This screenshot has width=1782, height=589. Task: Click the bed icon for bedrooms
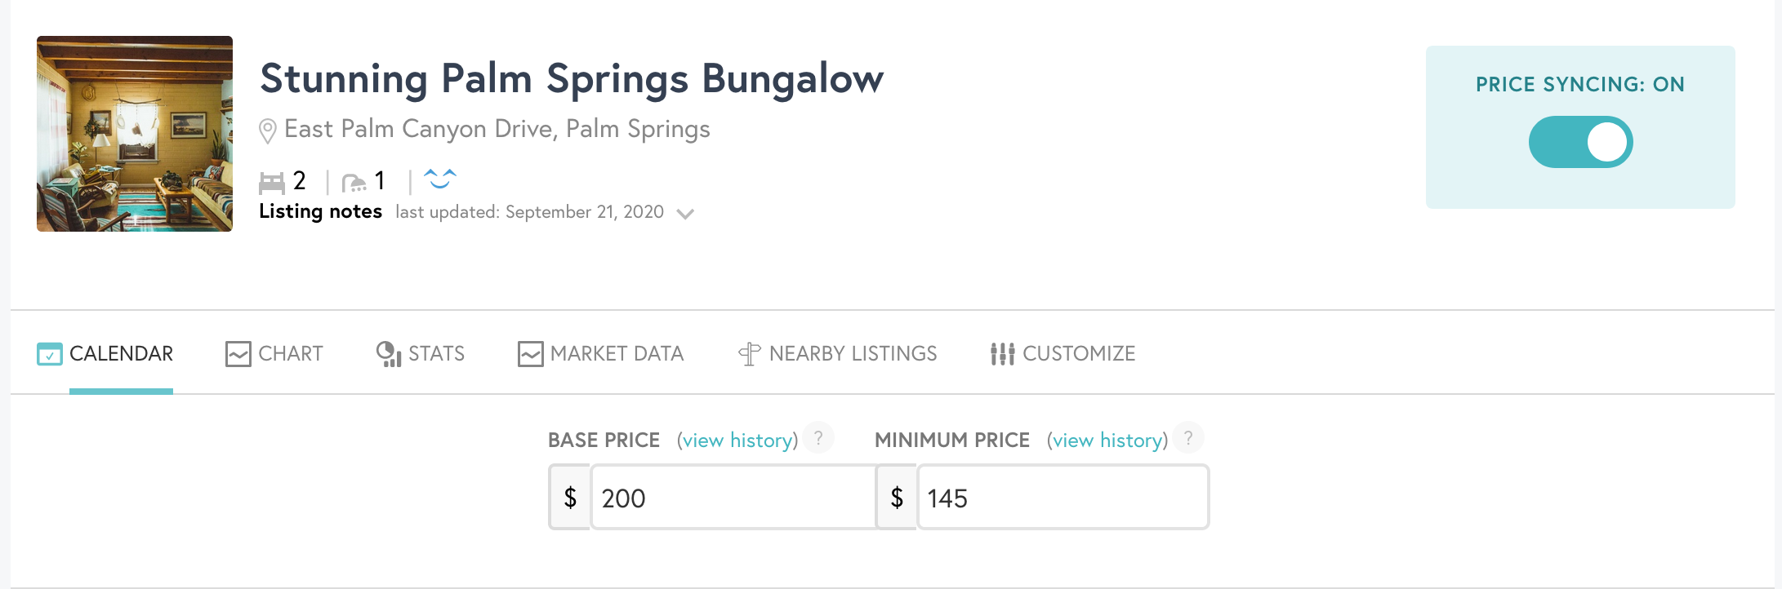click(x=272, y=182)
